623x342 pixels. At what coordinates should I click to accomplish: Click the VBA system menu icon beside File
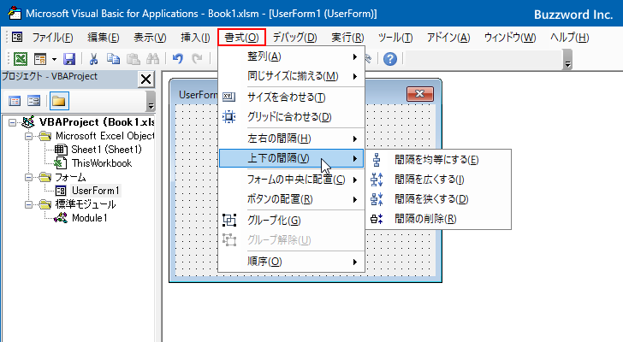[17, 38]
